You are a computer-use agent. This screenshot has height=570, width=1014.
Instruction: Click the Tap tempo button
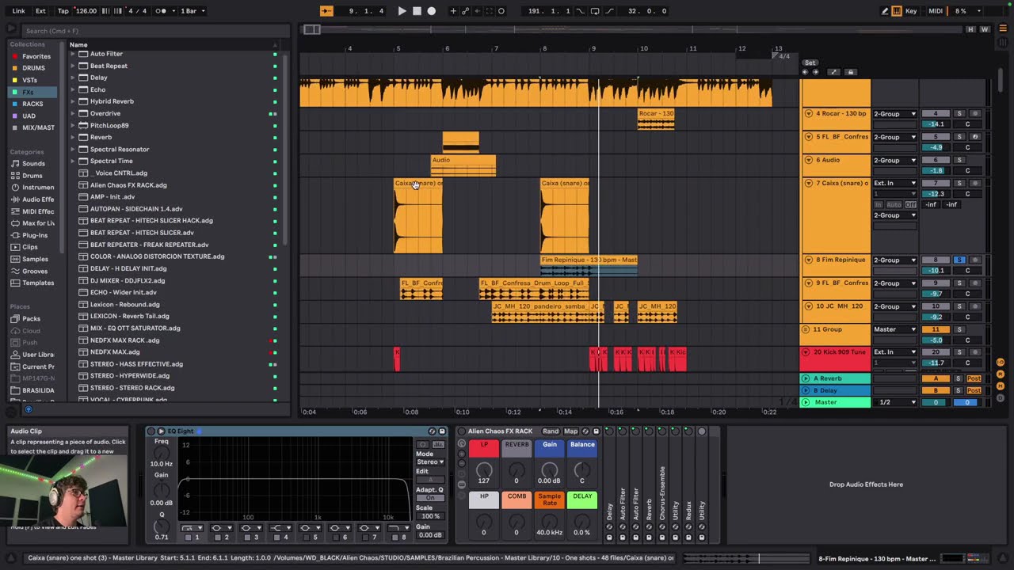click(63, 11)
